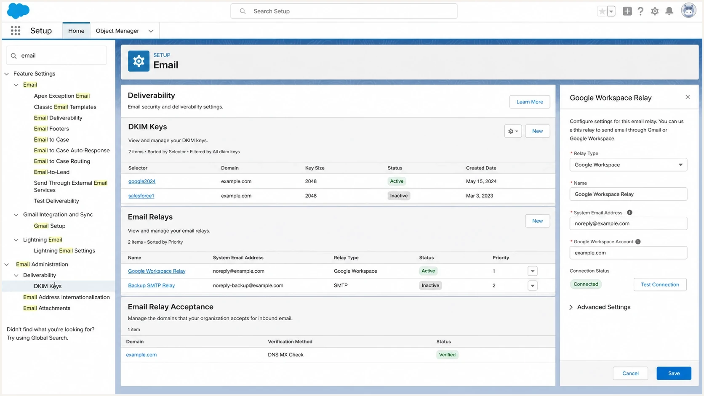Click the Test Connection button
Image resolution: width=704 pixels, height=396 pixels.
[660, 284]
